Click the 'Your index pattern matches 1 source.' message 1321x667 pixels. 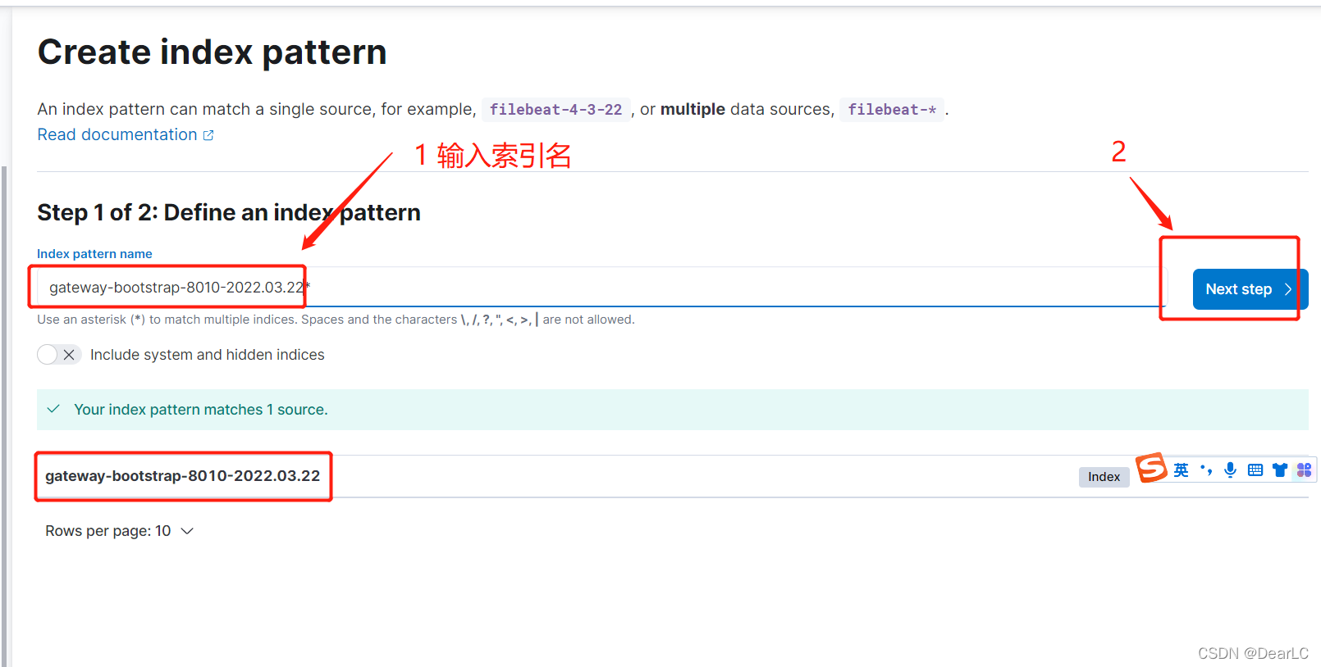point(201,410)
